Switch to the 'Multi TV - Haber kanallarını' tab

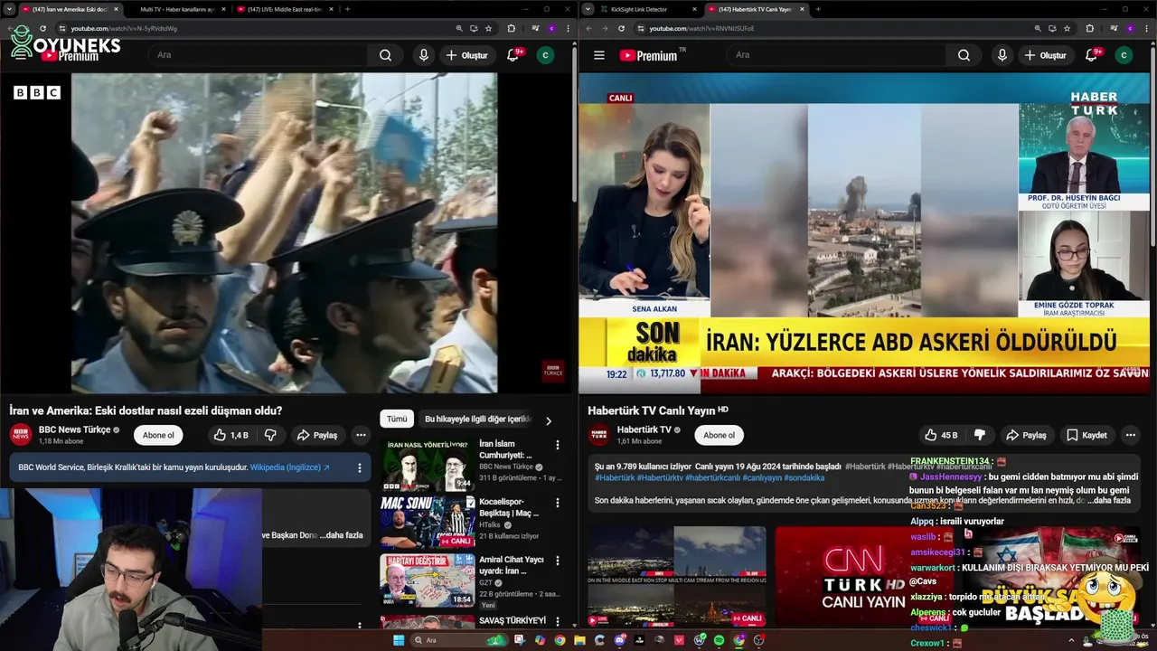pos(177,9)
